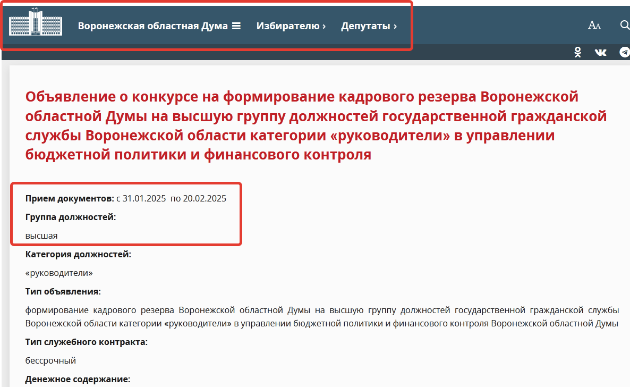This screenshot has width=630, height=387.
Task: Select the Избирателю menu item
Action: (287, 26)
